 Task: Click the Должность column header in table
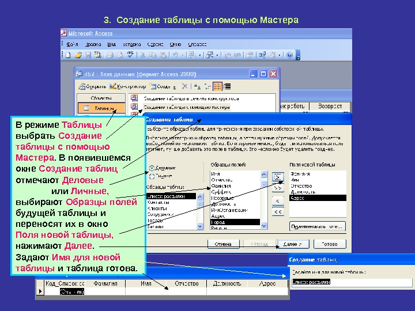tap(227, 283)
